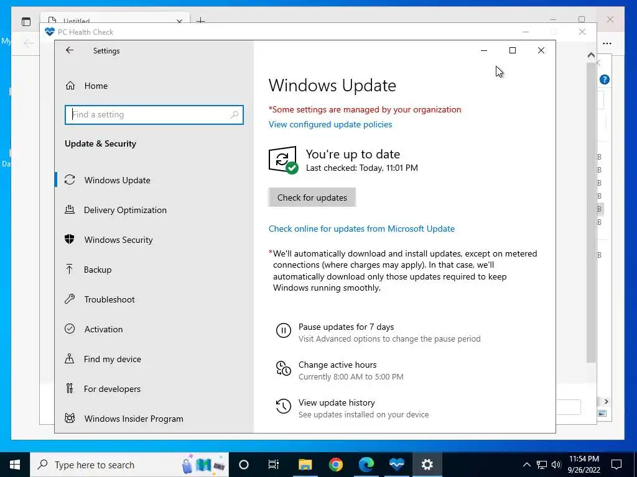Open Cortana from the taskbar
The image size is (637, 477).
[x=244, y=465]
